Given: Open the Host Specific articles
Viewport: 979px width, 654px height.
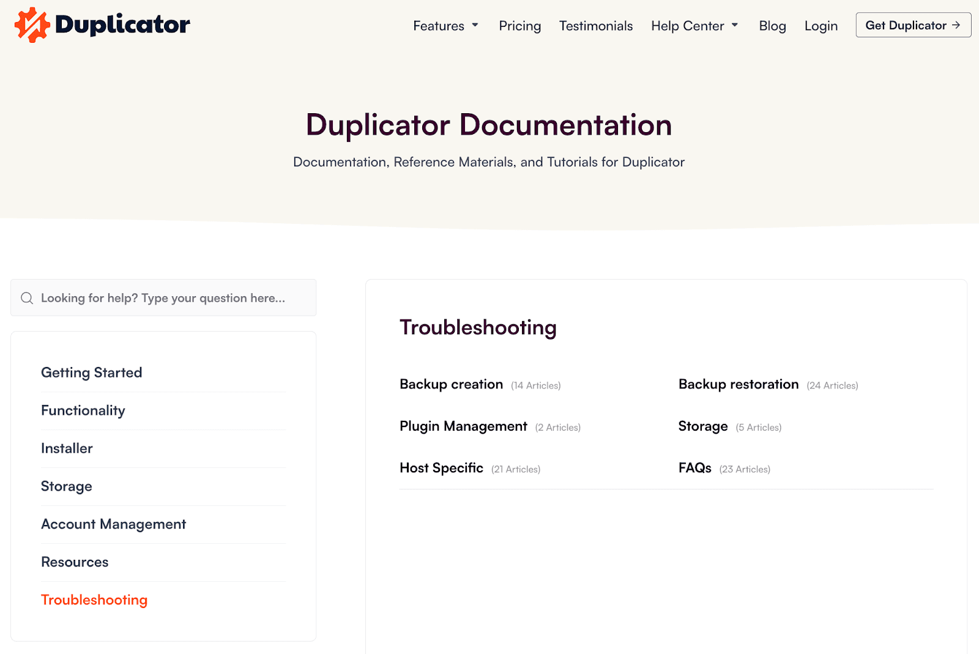Looking at the screenshot, I should 442,467.
